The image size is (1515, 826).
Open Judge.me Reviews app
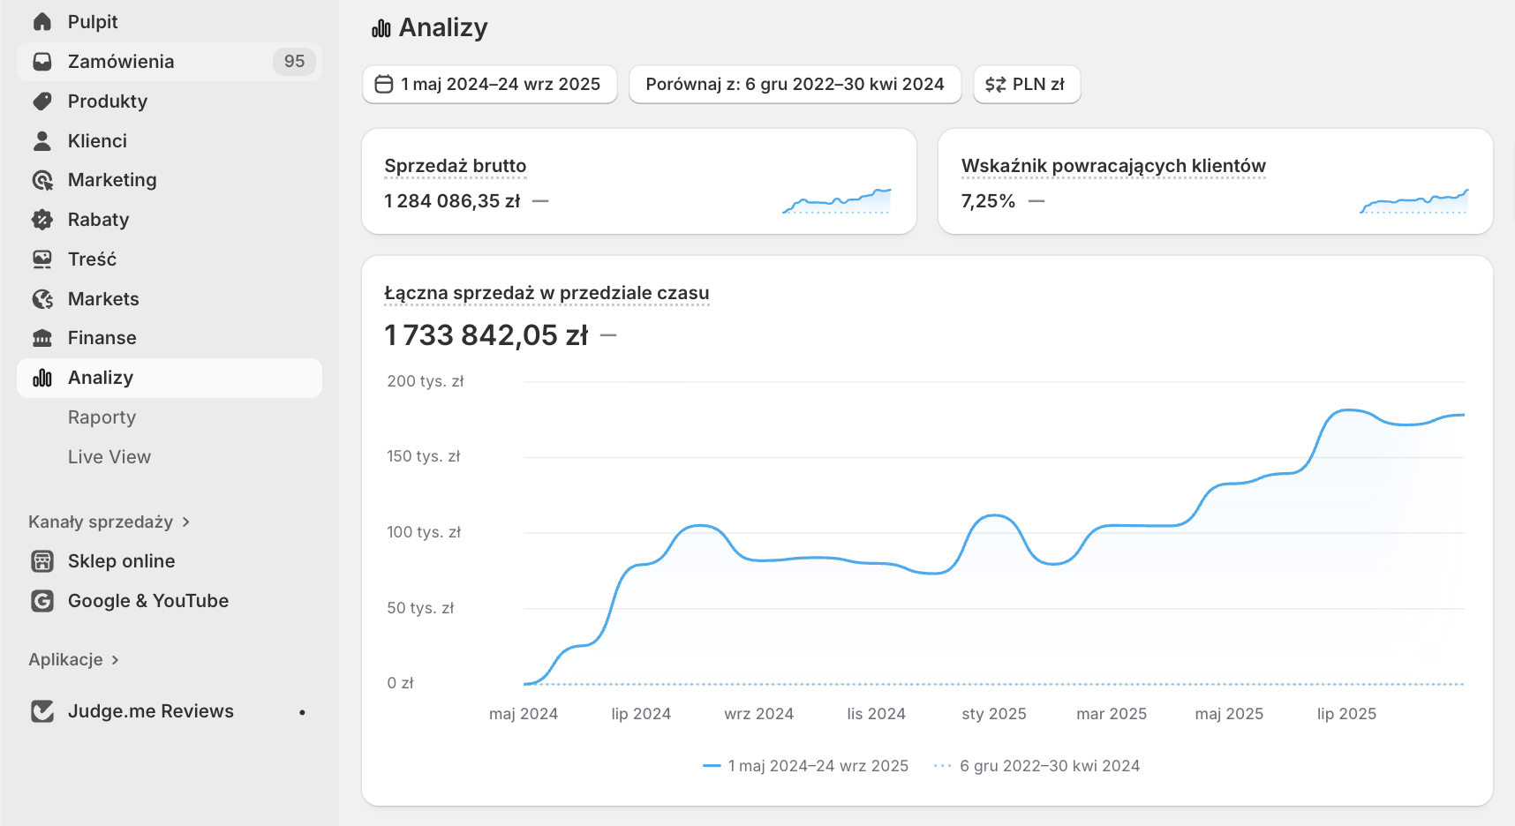tap(169, 711)
